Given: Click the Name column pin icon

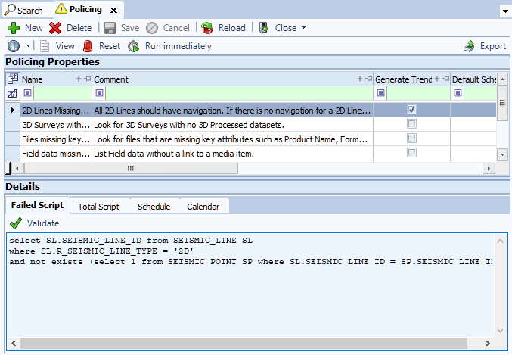Looking at the screenshot, I should coord(88,79).
